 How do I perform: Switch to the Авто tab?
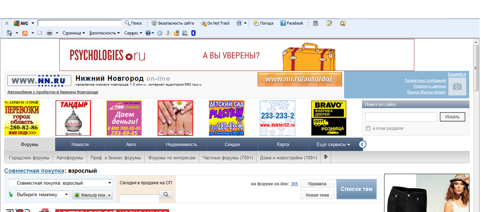(131, 144)
